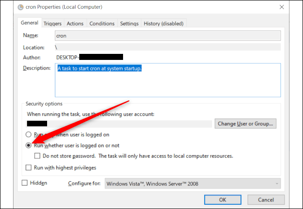This screenshot has height=209, width=303.
Task: Click the user account name field
Action: click(x=119, y=124)
